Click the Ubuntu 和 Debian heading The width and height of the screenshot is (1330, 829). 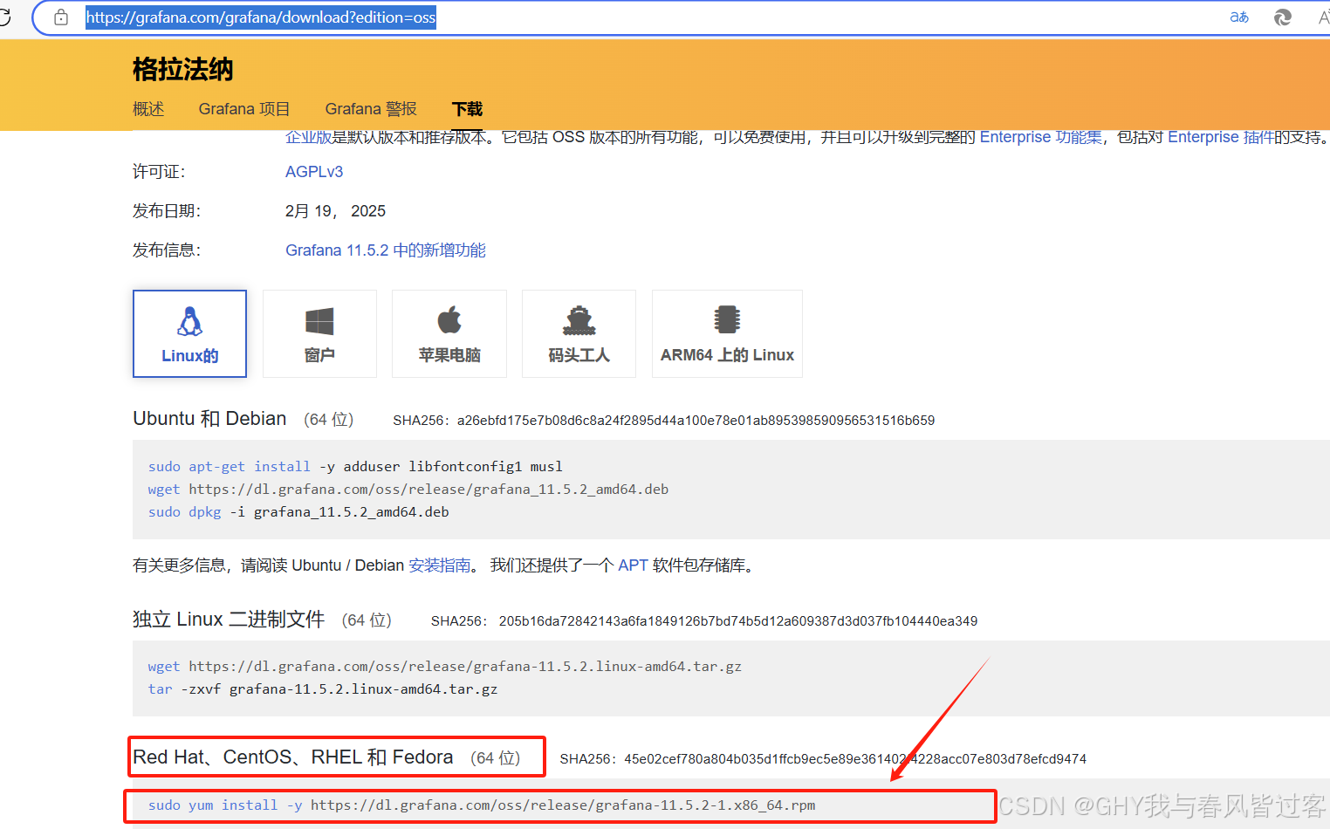coord(209,419)
